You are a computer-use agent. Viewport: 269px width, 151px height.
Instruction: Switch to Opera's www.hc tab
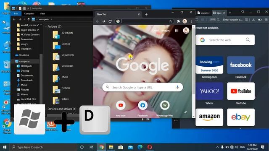(x=203, y=13)
